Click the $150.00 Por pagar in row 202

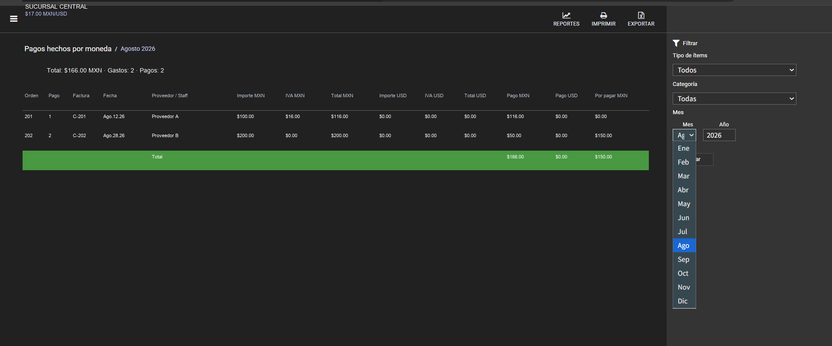[x=603, y=135]
